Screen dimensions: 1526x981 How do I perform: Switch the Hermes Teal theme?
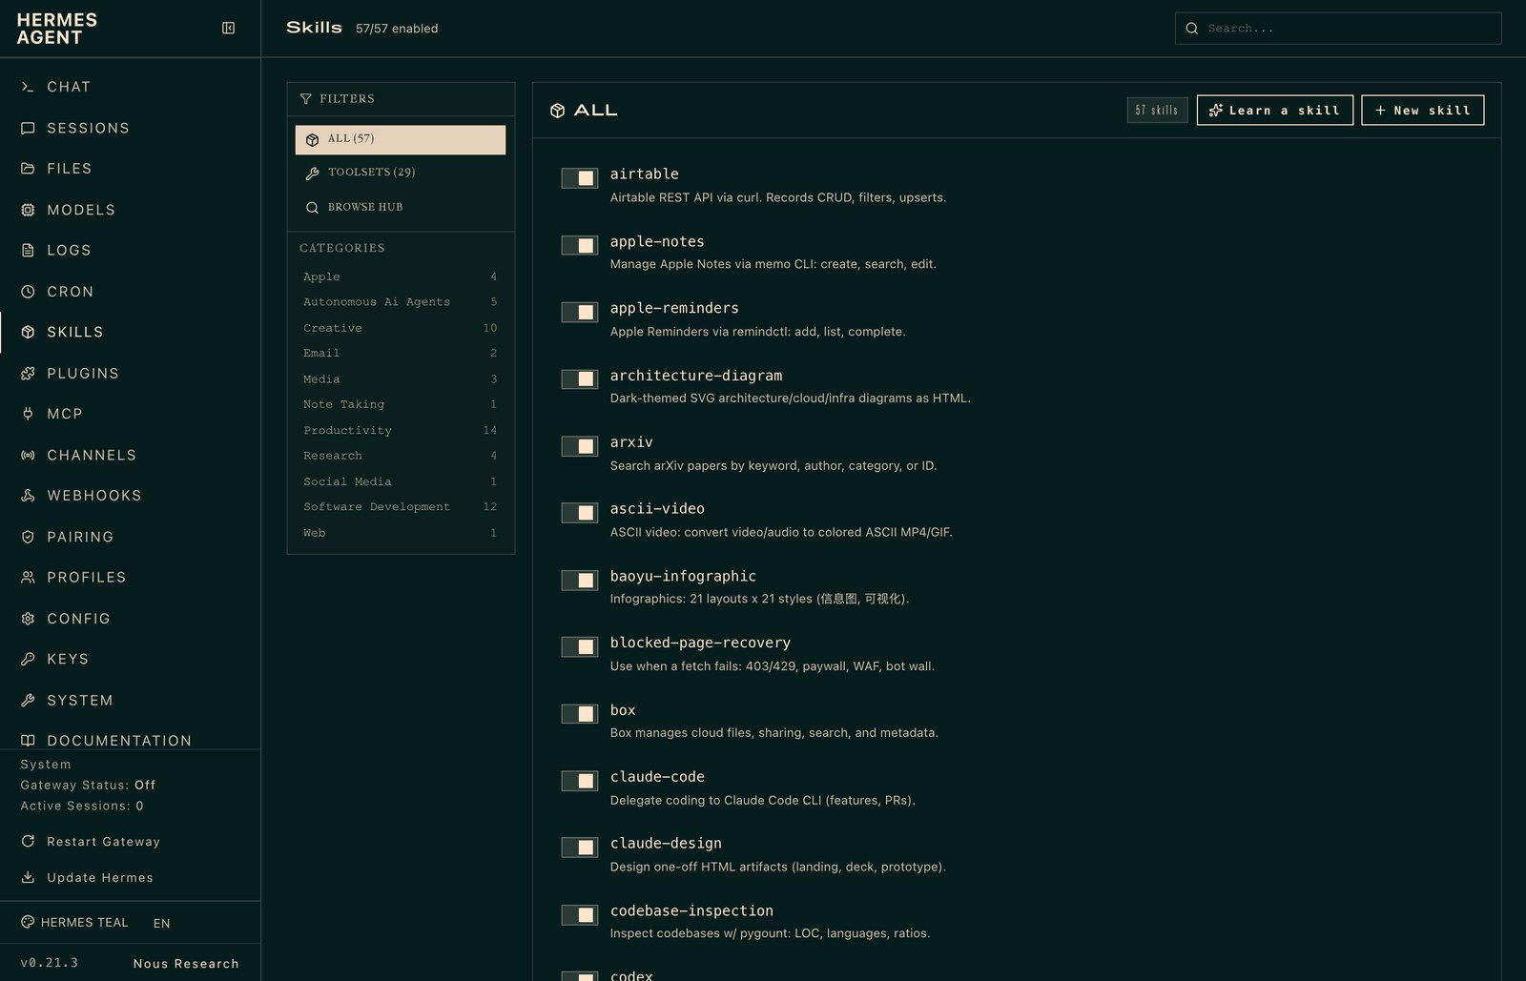tap(74, 923)
